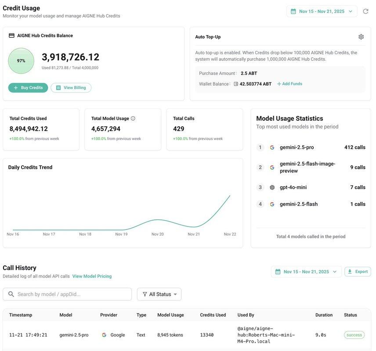The image size is (376, 351).
Task: Open Auto Top-Up settings gear
Action: click(x=361, y=37)
